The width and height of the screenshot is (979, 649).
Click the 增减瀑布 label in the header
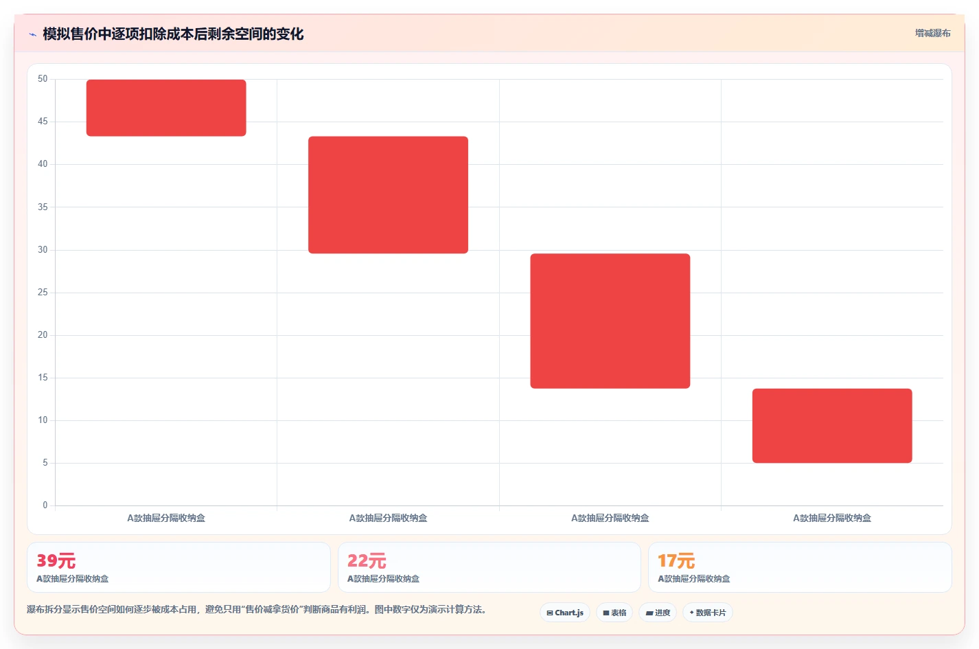(932, 33)
